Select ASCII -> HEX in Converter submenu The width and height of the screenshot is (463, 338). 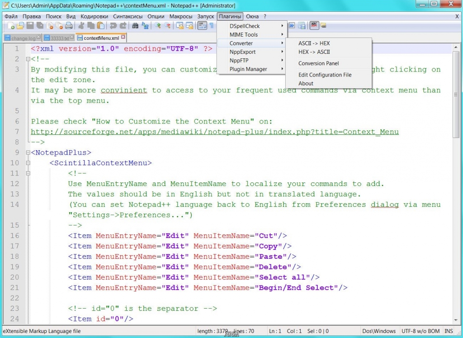[314, 43]
